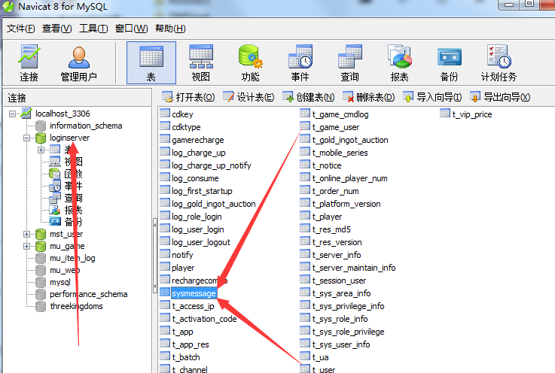Open the 报表 (Report) toolbar icon
The image size is (555, 373).
tap(399, 63)
